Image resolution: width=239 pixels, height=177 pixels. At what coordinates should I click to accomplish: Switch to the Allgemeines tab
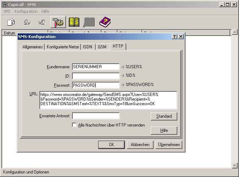(x=33, y=47)
